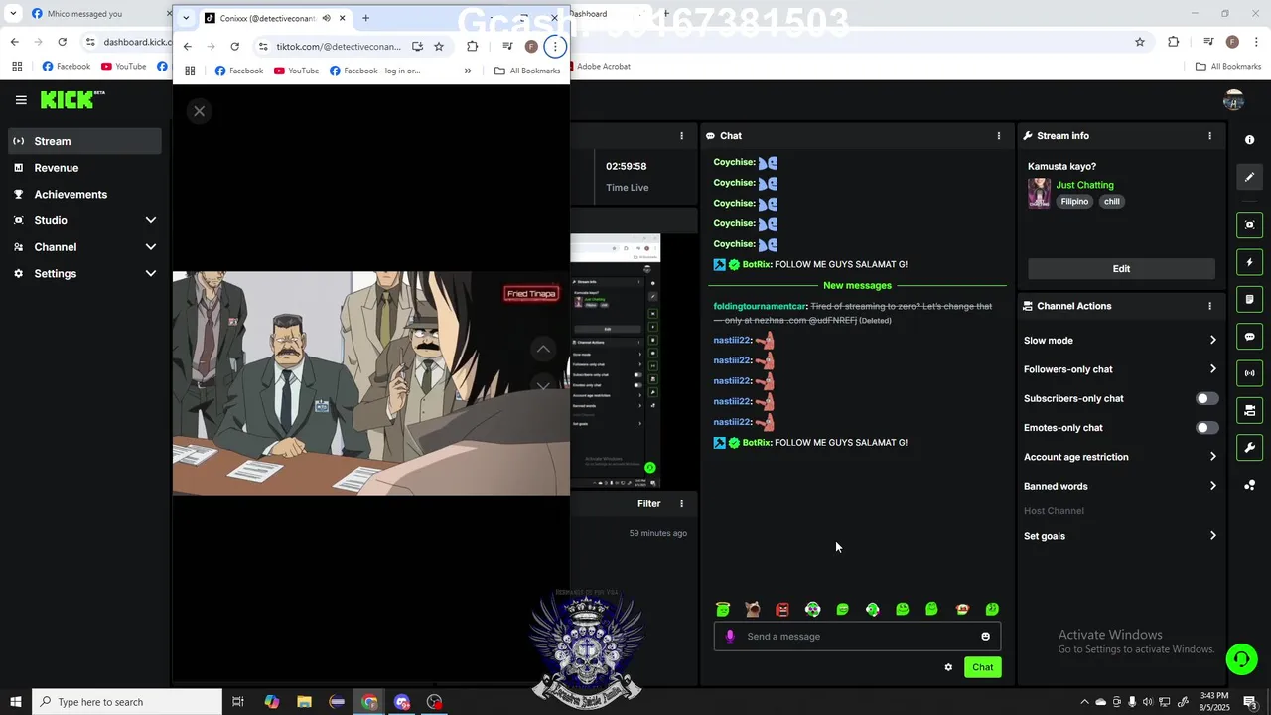Click the TikTok address bar
The width and height of the screenshot is (1271, 715).
pos(338,46)
